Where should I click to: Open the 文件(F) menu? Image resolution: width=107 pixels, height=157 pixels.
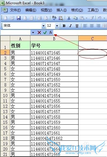pos(15,10)
